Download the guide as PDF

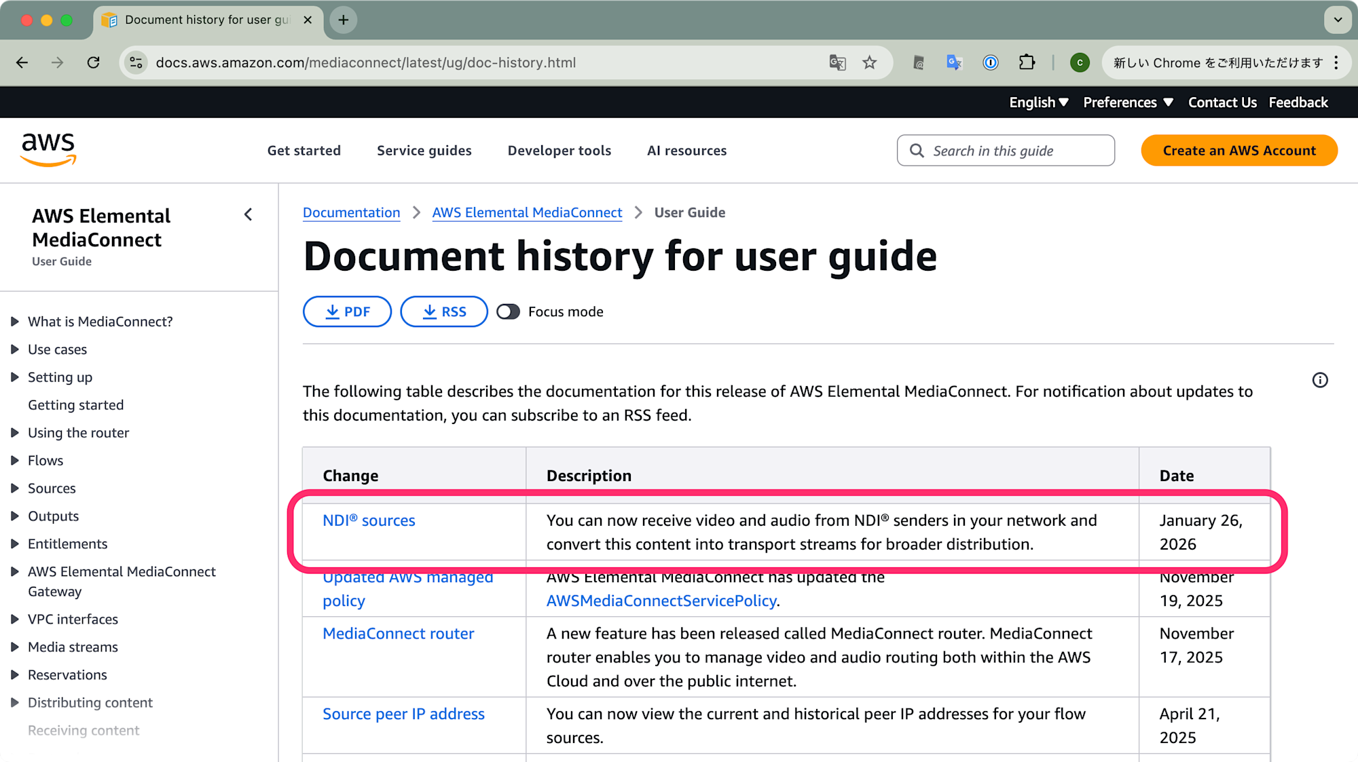click(347, 311)
